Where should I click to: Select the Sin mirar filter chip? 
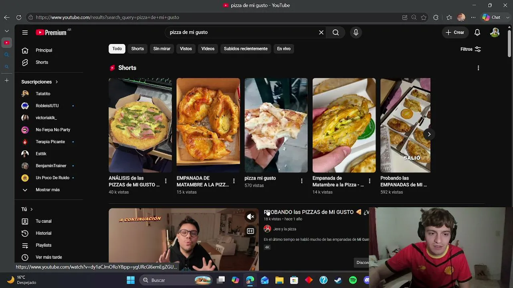click(162, 49)
